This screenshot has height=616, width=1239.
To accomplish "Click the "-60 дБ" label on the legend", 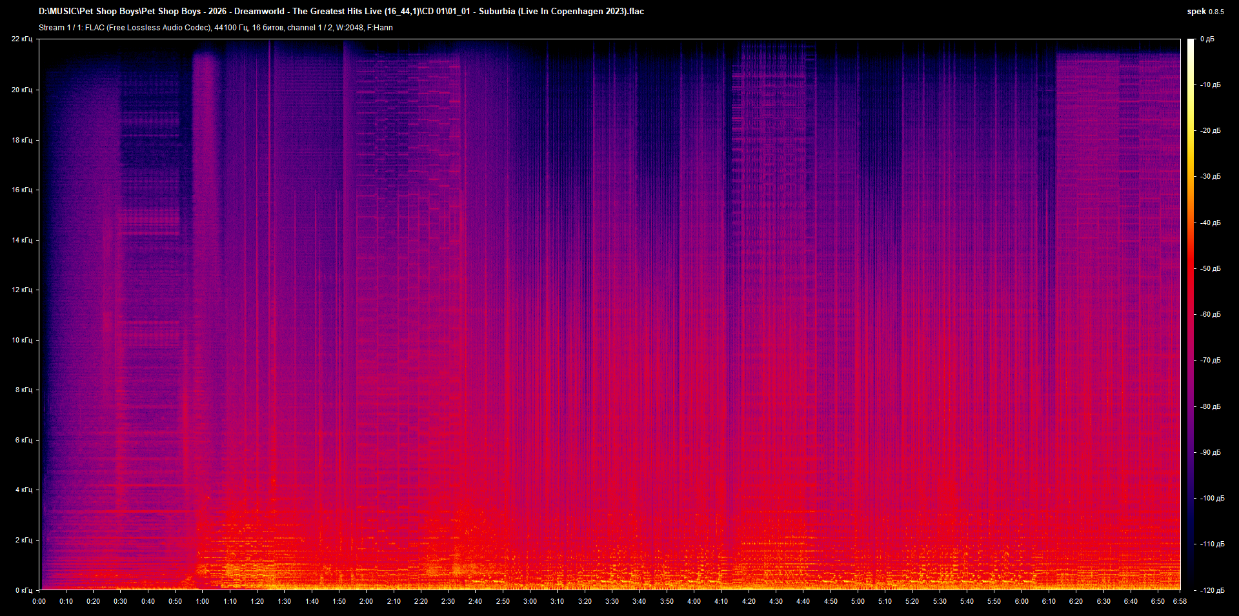I will [x=1211, y=315].
